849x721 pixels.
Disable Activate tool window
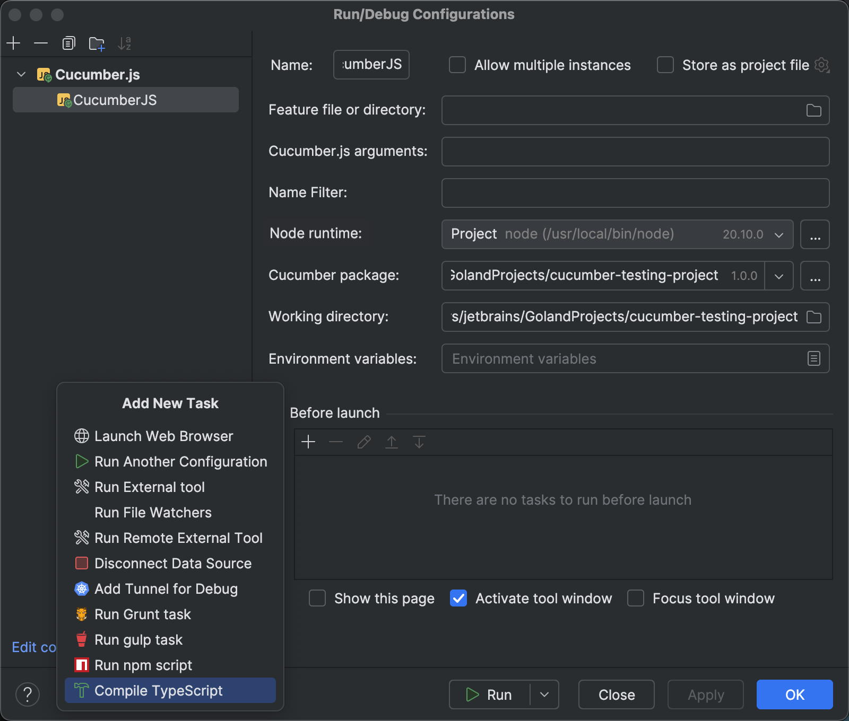coord(458,598)
